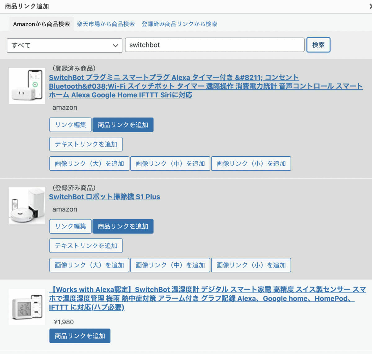The height and width of the screenshot is (354, 372).
Task: Click the ¥1,980 price text
Action: pos(64,322)
